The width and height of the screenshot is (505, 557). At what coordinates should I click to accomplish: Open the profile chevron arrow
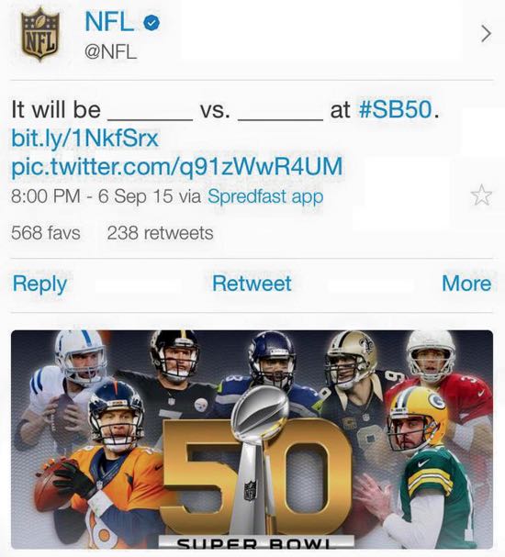(486, 34)
